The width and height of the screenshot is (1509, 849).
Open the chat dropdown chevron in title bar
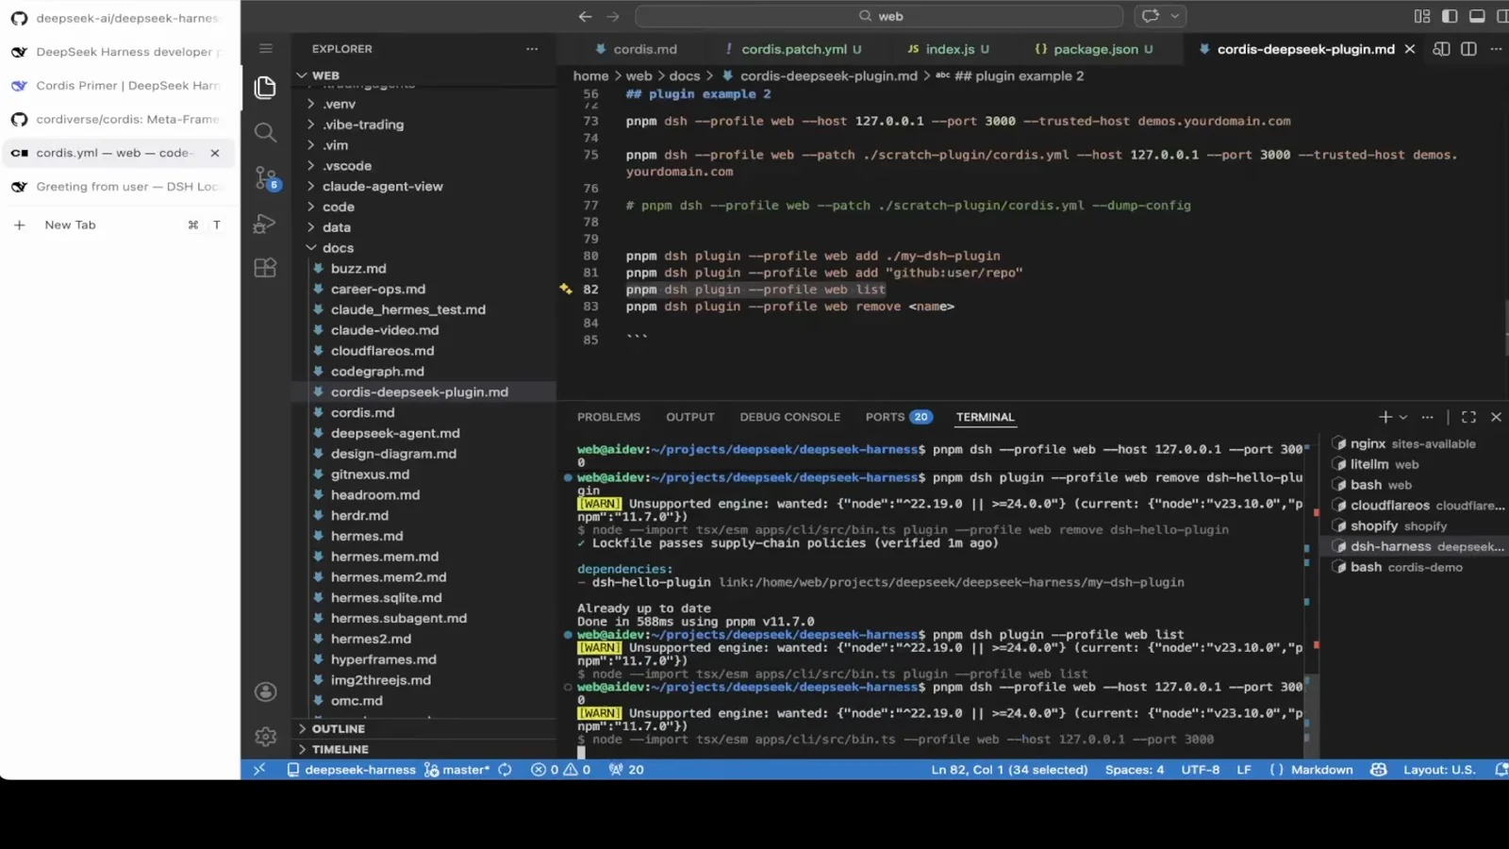coord(1175,16)
